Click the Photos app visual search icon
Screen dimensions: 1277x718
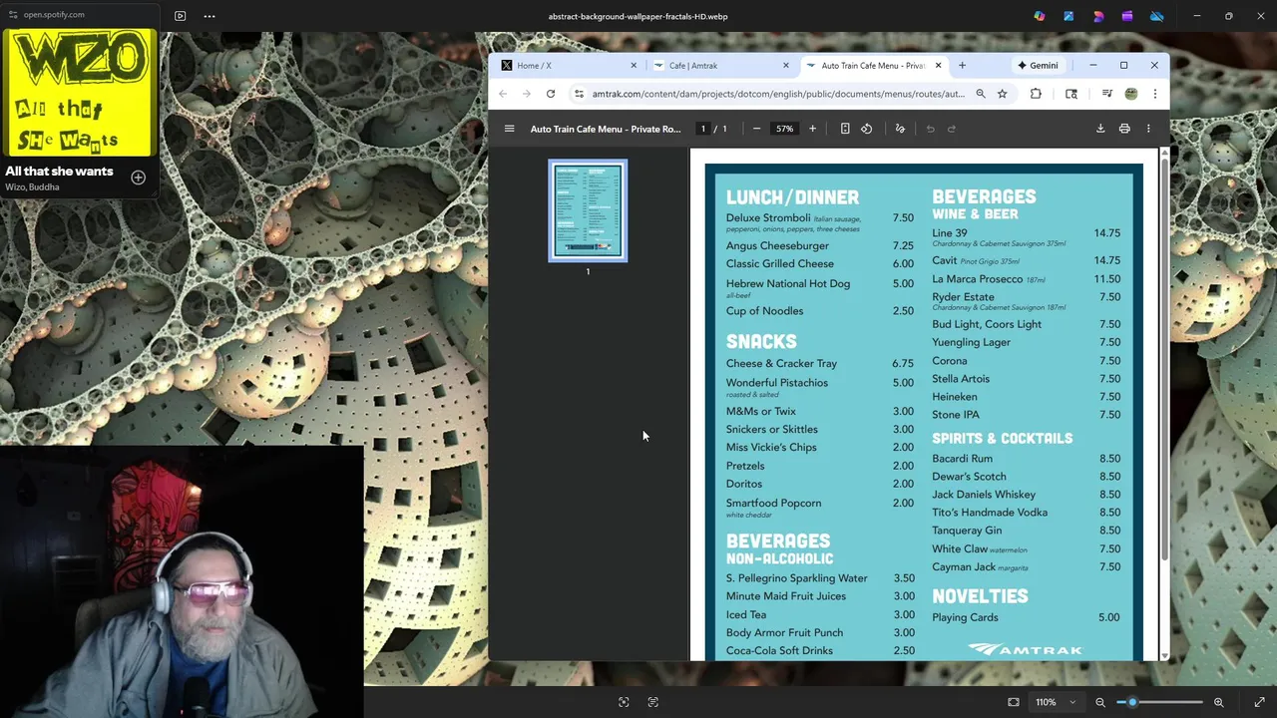(624, 702)
